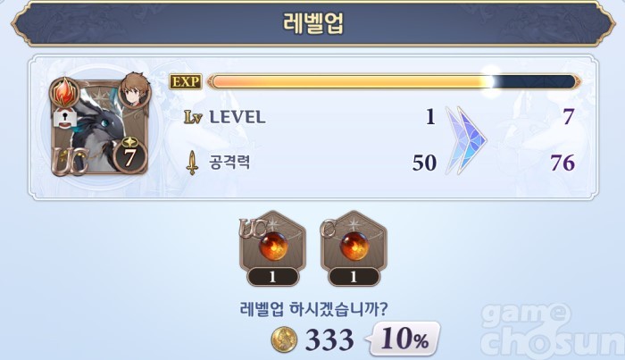
Task: Click the sword attack power icon
Action: [x=192, y=163]
